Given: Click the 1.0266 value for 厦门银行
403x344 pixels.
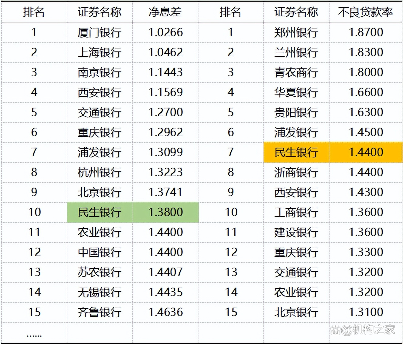Looking at the screenshot, I should [x=166, y=33].
